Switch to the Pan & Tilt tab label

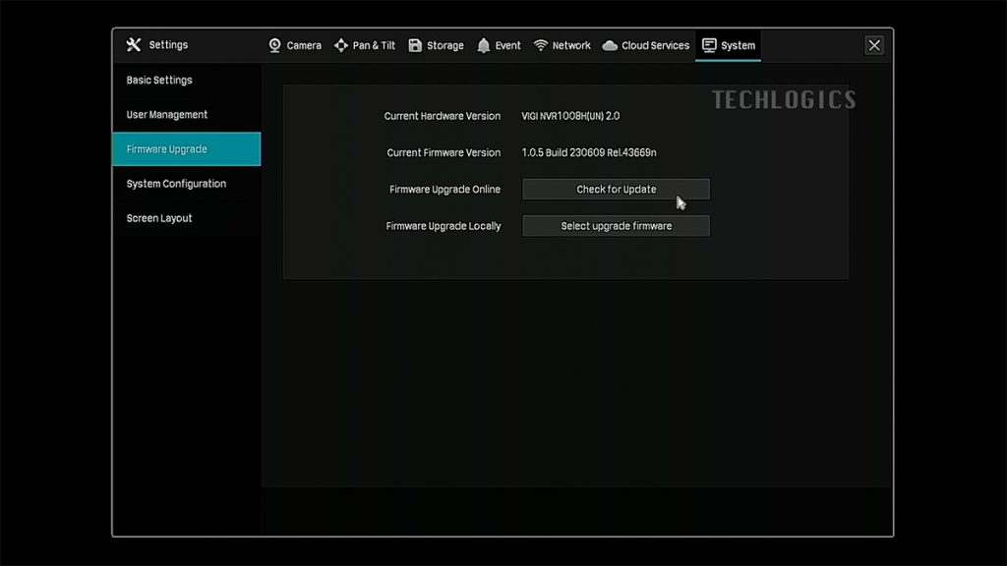point(374,45)
